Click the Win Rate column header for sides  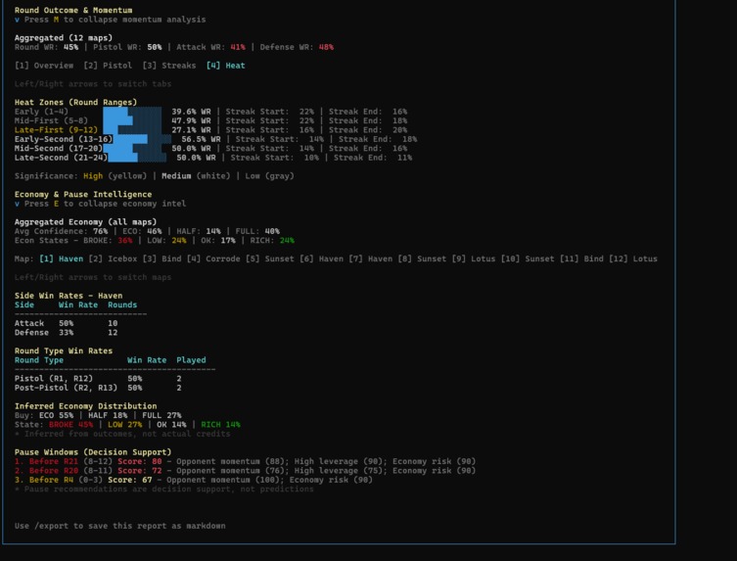coord(78,304)
